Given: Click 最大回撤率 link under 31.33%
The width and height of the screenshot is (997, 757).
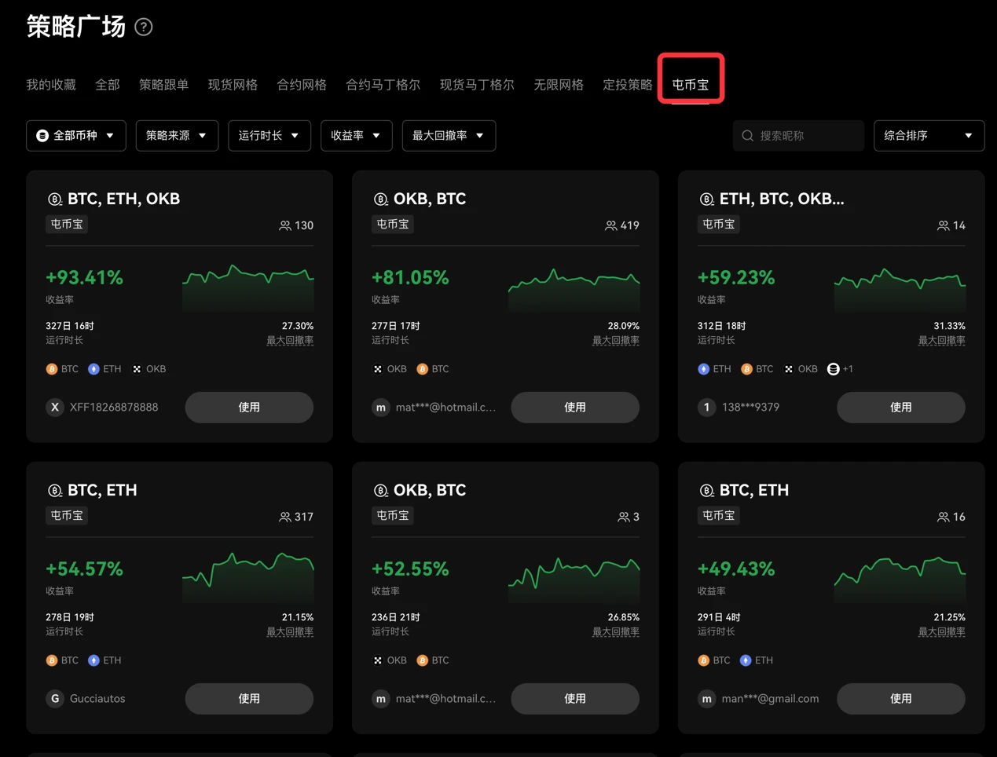Looking at the screenshot, I should pos(942,341).
